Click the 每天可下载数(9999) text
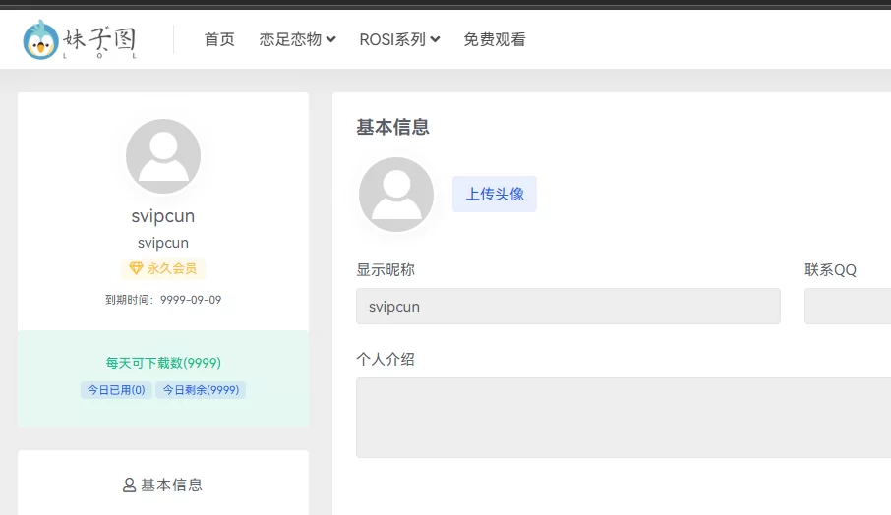 click(163, 363)
